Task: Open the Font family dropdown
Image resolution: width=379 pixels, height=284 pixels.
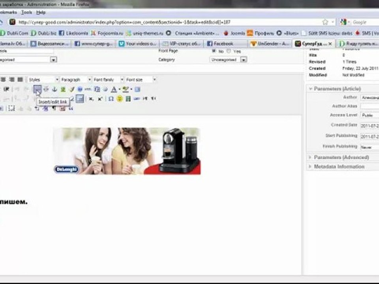Action: point(108,79)
